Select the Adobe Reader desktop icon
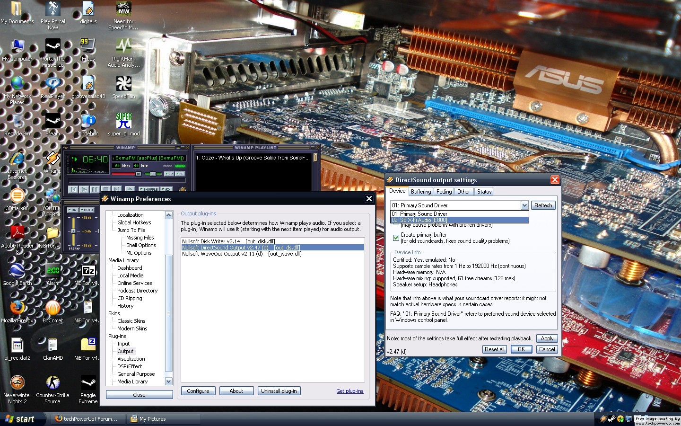The height and width of the screenshot is (426, 681). click(17, 240)
